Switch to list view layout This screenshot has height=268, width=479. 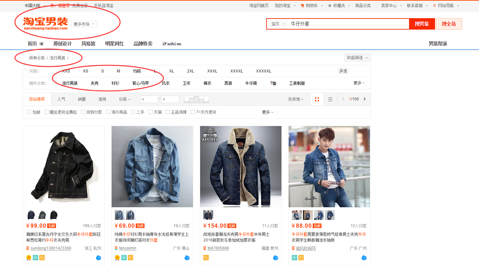coord(330,99)
